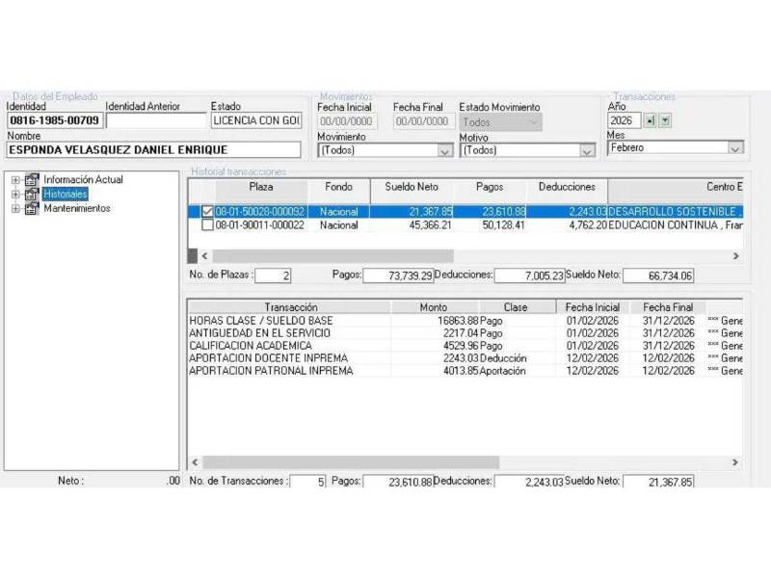This screenshot has height=578, width=771.
Task: Check plaza 08-01-90011-000022 checkbox
Action: tap(207, 225)
